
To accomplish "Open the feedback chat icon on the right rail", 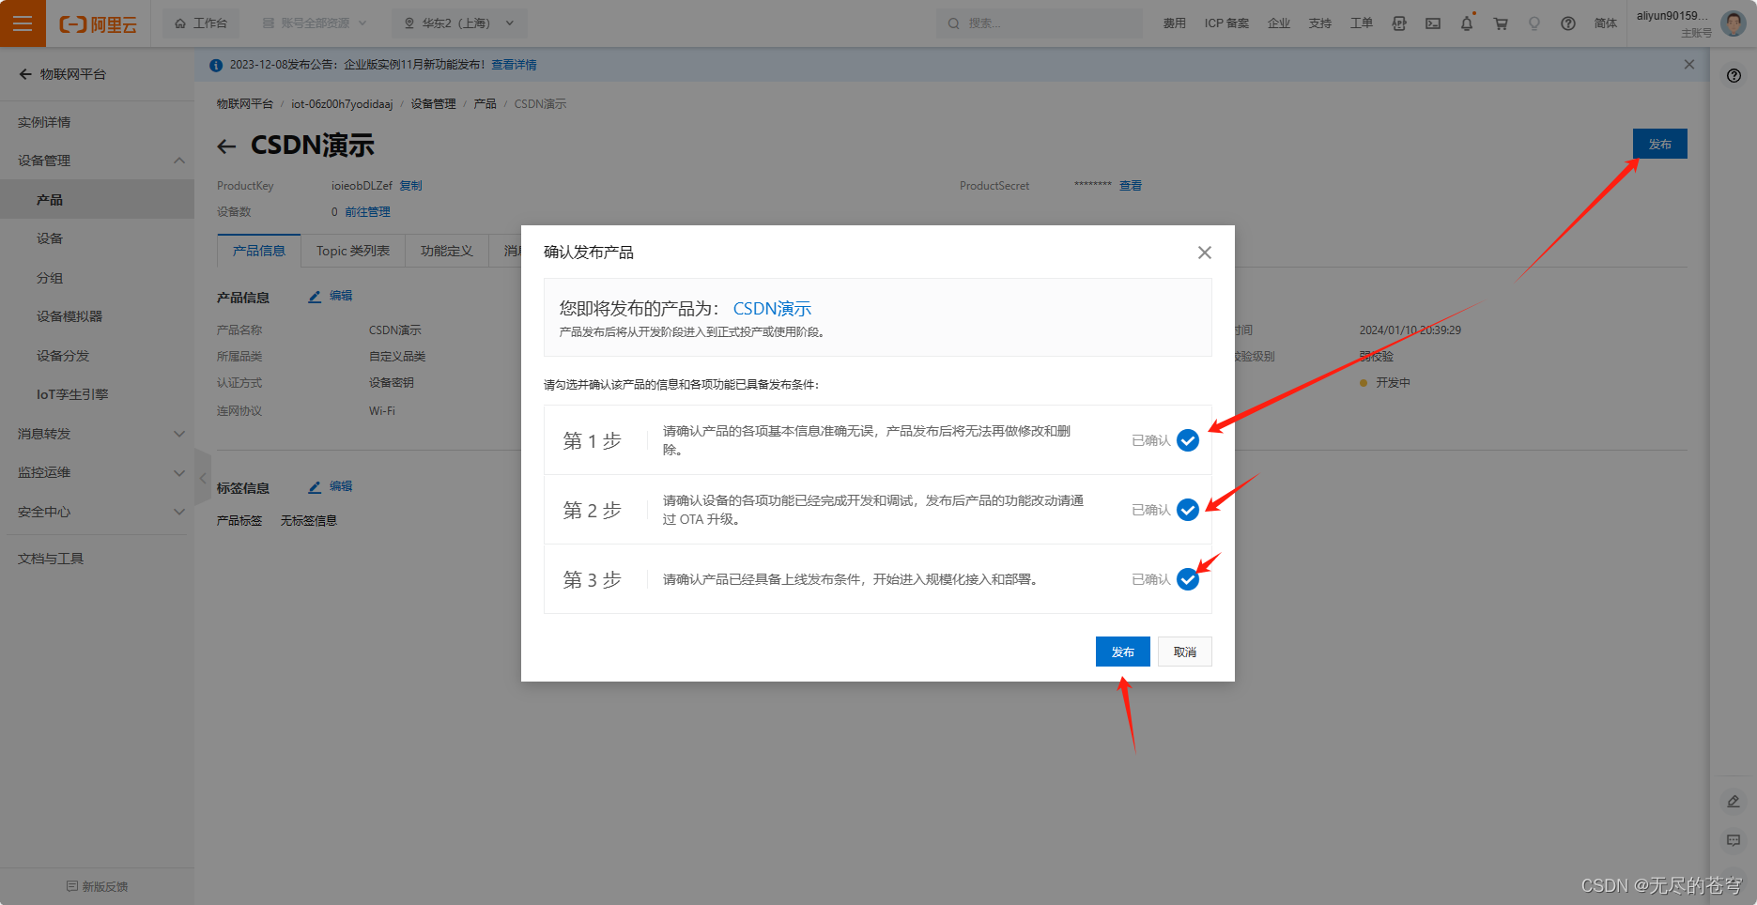I will 1734,840.
